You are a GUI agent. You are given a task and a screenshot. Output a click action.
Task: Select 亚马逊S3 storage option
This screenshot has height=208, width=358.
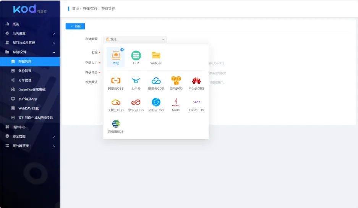[x=176, y=83]
